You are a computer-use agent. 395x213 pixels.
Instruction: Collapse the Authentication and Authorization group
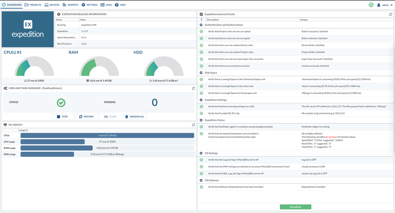point(201,25)
